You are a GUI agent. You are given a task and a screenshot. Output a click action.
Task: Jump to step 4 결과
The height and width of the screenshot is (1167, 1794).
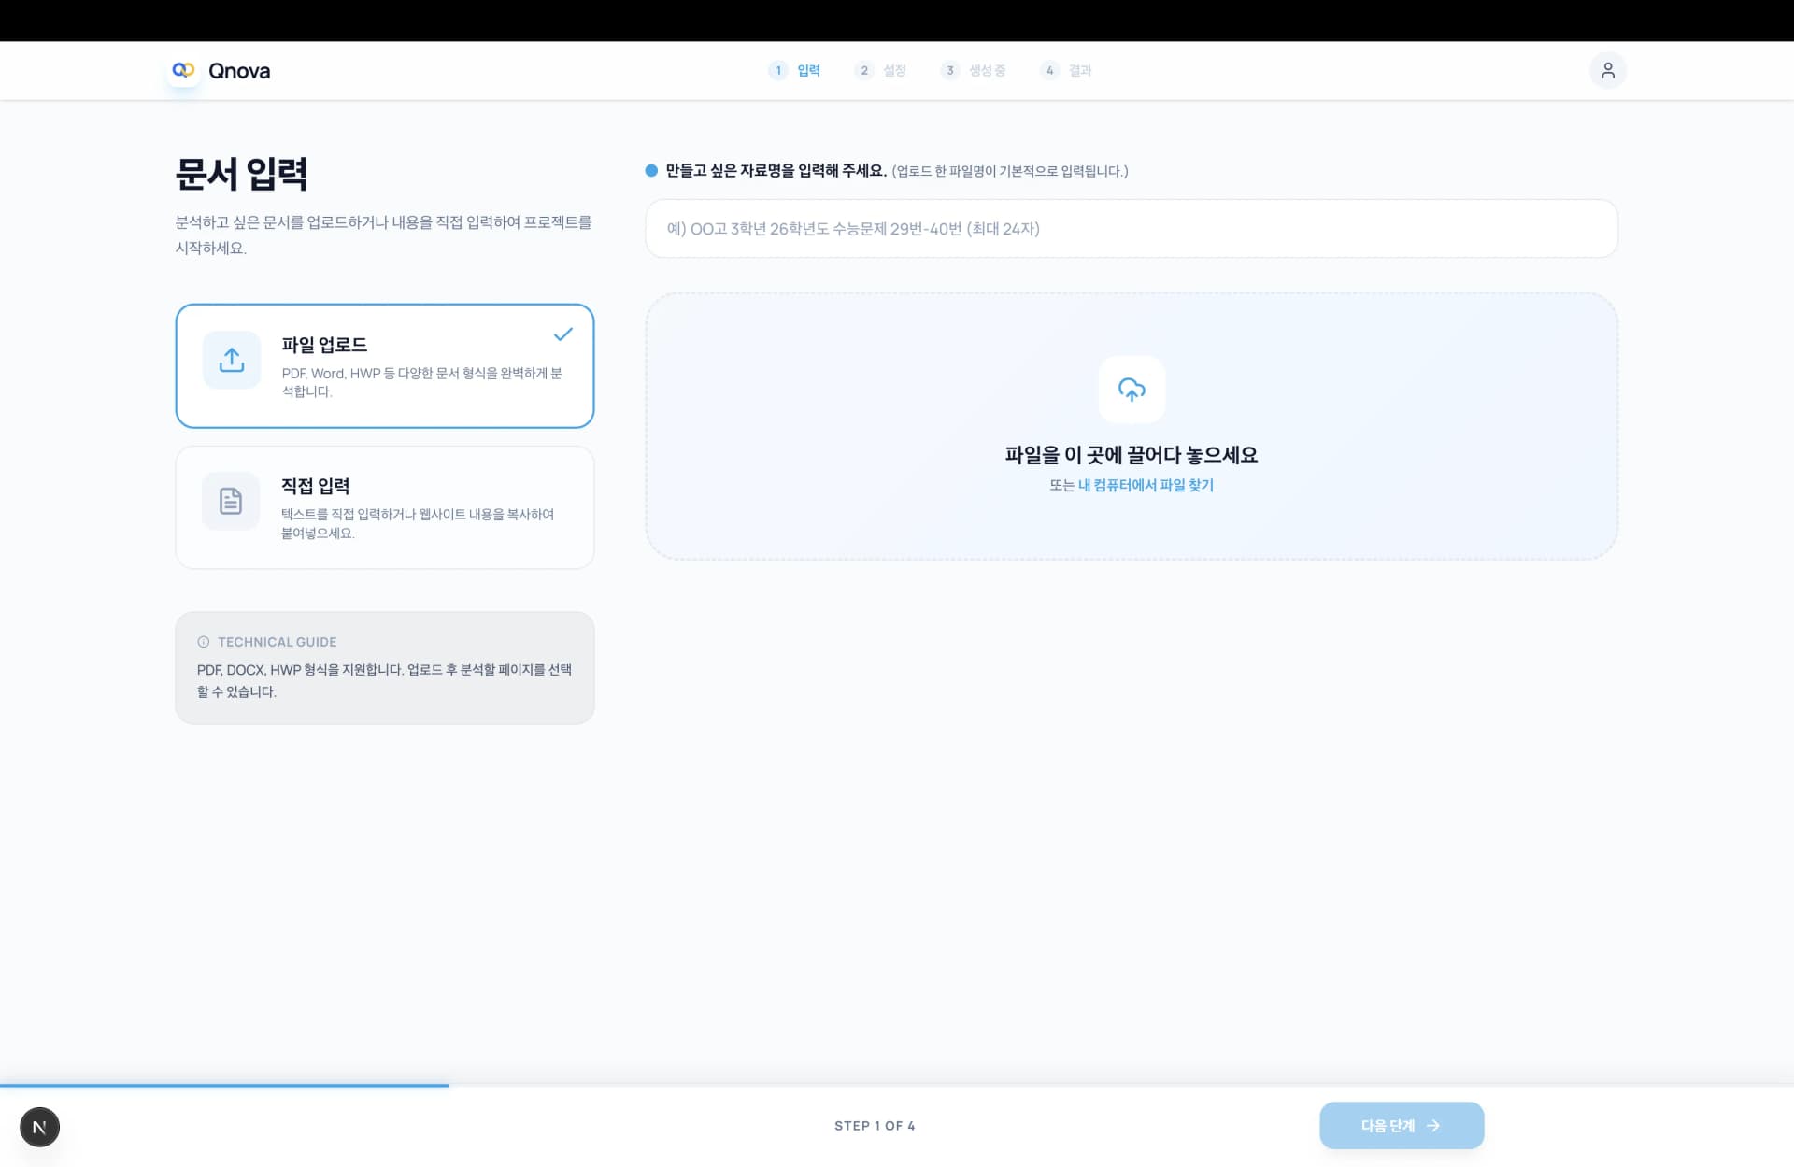pyautogui.click(x=1068, y=70)
